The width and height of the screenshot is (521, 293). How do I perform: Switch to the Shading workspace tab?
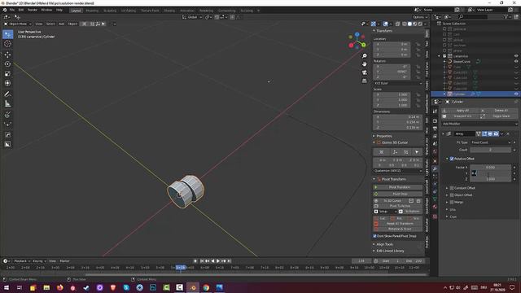[x=169, y=11]
